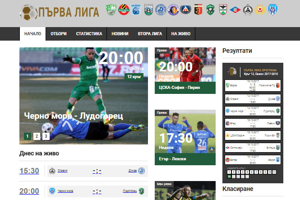This screenshot has width=300, height=200.
Task: Click the Резултати heading
Action: (237, 51)
